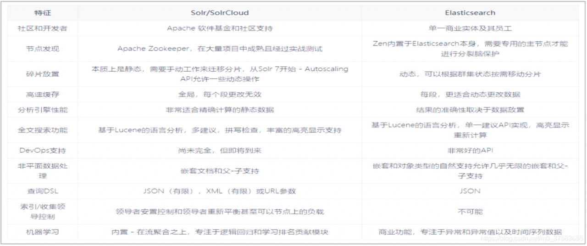The width and height of the screenshot is (587, 246).
Task: Click the DevOps支持 row label
Action: [43, 151]
